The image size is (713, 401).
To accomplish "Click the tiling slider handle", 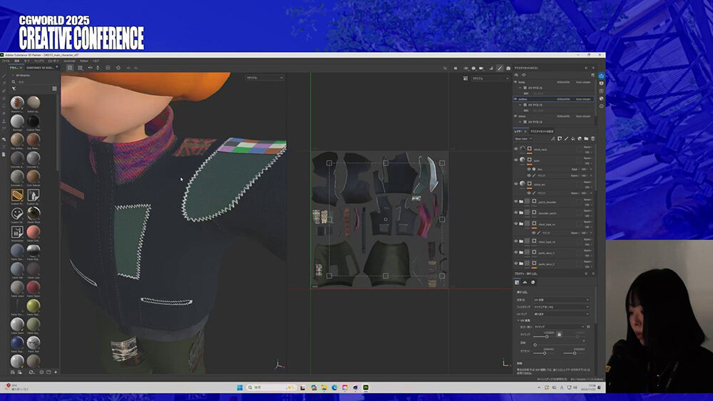I will tap(547, 337).
